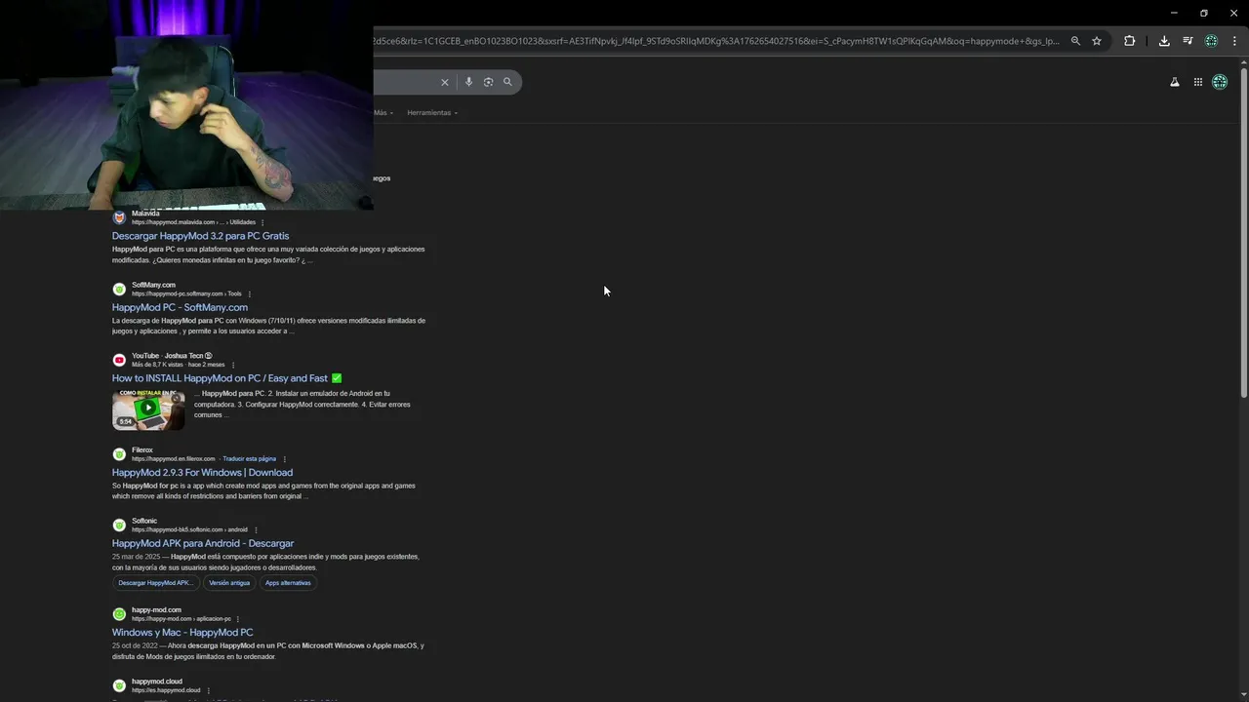Click 'Más de 8,7 K vistas' text
1249x702 pixels.
pos(157,365)
